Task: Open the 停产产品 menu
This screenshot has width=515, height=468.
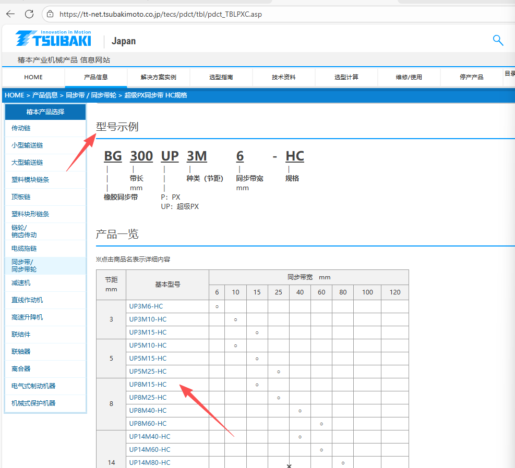Action: point(472,77)
